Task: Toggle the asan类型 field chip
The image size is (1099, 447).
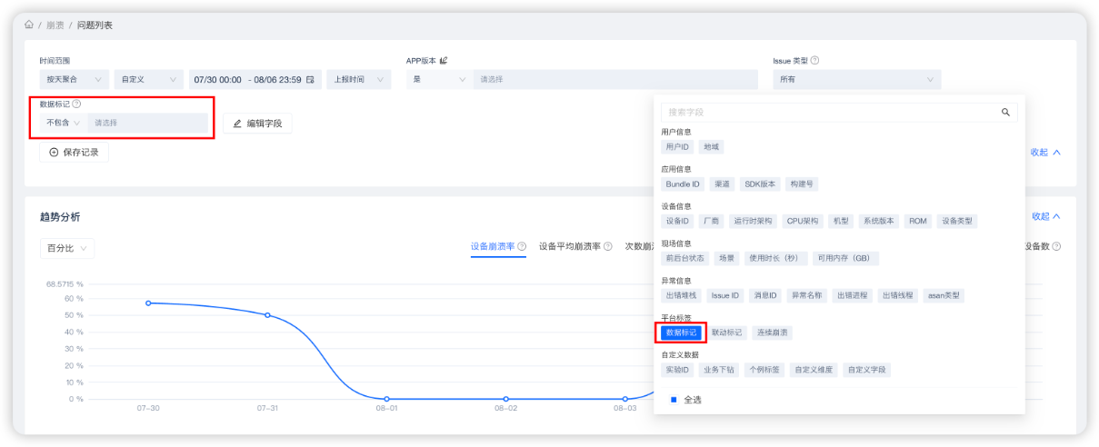Action: tap(944, 295)
